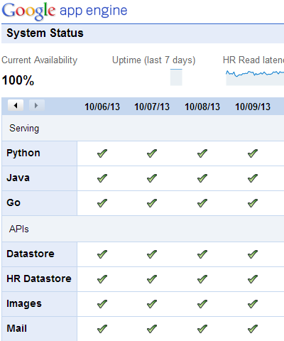Click the Datastore status checkmark for 10/09/13
The height and width of the screenshot is (341, 284).
coord(253,254)
